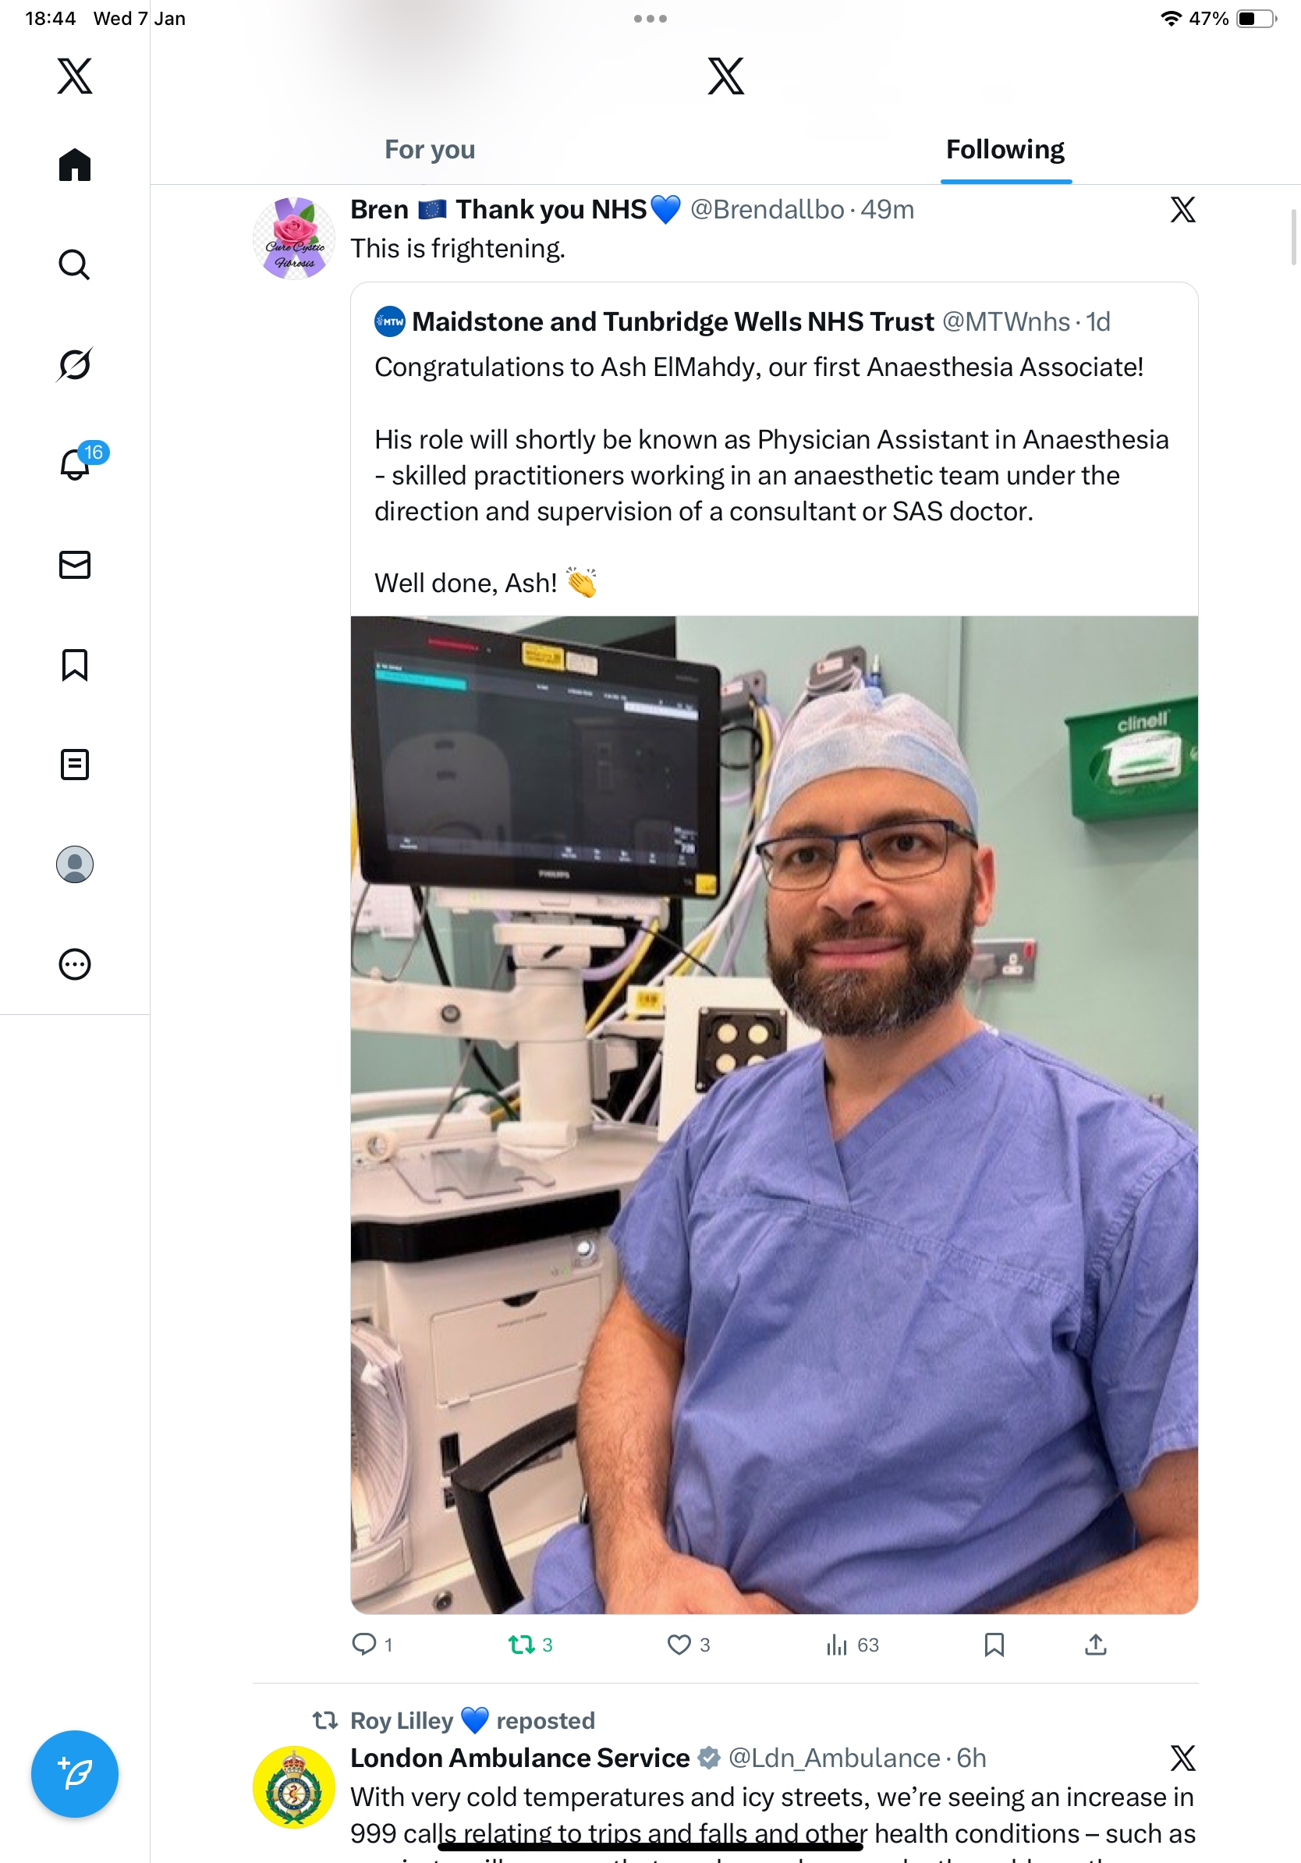Screen dimensions: 1301x1863
Task: Like Bren's post with heart icon
Action: click(679, 1645)
